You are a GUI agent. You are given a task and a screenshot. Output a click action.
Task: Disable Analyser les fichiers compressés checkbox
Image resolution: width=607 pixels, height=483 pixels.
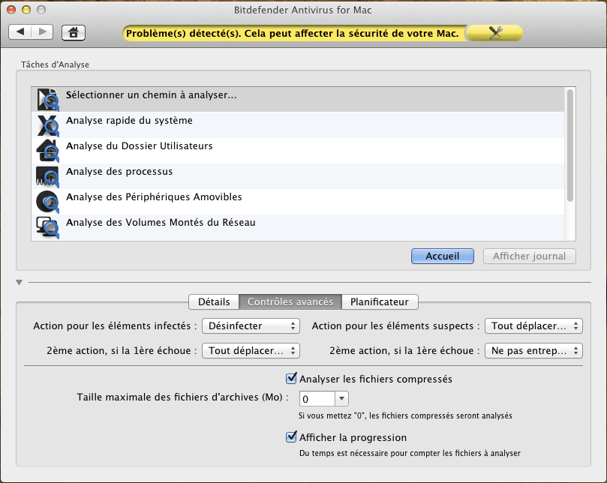(x=291, y=379)
